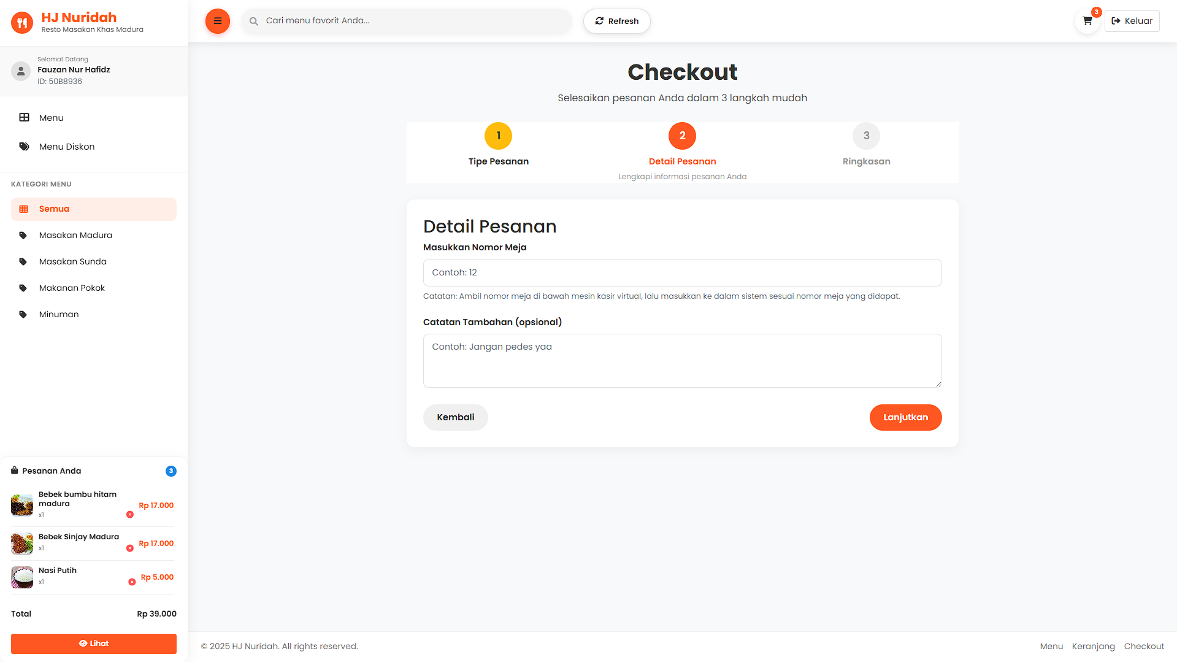Choose the Minuman category
Image resolution: width=1177 pixels, height=662 pixels.
coord(59,314)
